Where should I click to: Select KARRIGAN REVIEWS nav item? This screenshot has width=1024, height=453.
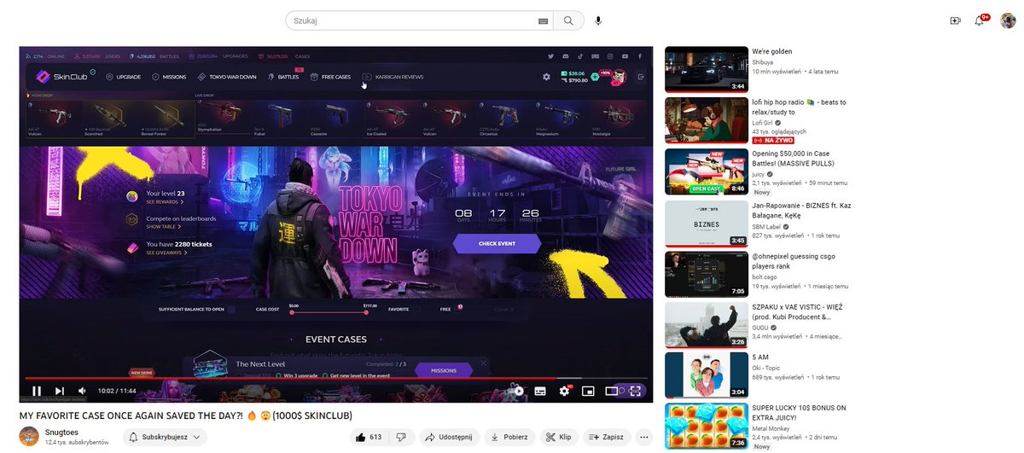point(393,77)
